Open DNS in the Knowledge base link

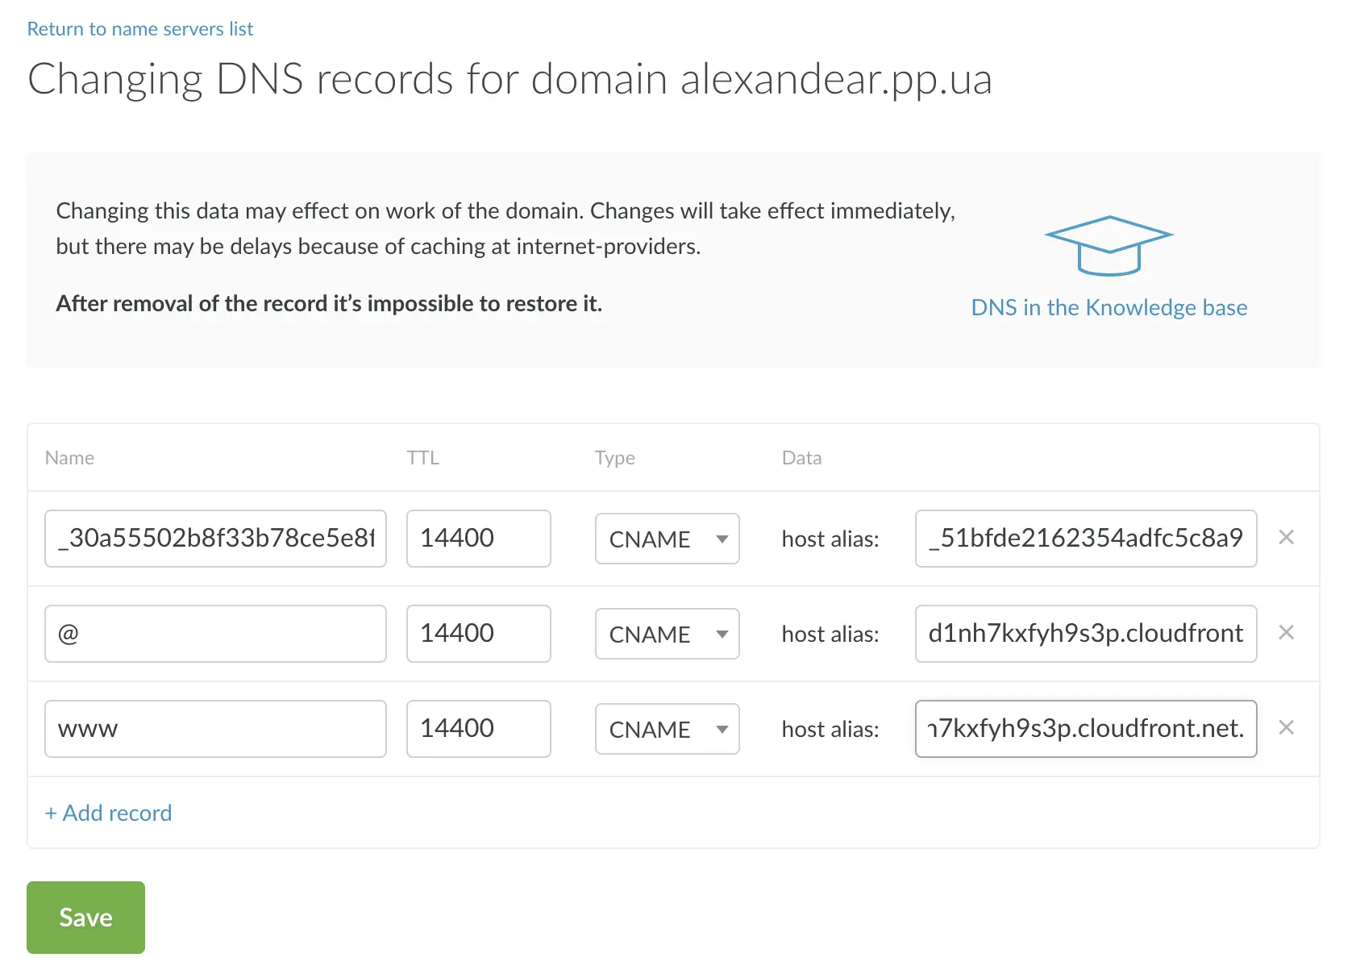coord(1109,307)
